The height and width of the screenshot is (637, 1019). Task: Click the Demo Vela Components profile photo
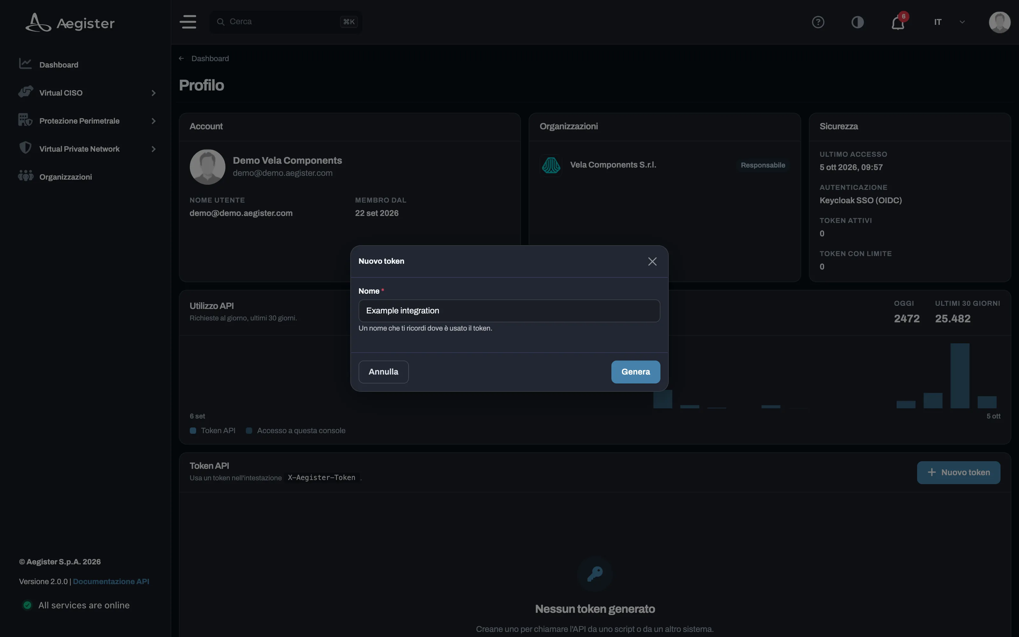(208, 167)
